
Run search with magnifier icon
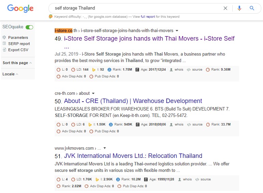(x=252, y=8)
